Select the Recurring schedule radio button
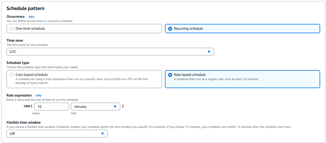The height and width of the screenshot is (143, 326). pos(170,29)
